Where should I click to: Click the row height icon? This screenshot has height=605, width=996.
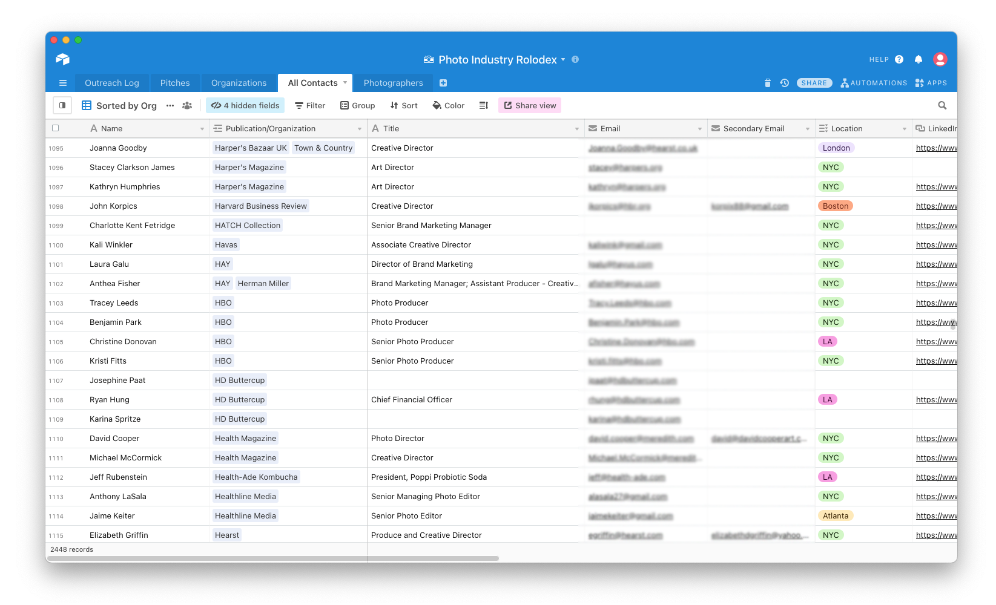click(x=484, y=105)
